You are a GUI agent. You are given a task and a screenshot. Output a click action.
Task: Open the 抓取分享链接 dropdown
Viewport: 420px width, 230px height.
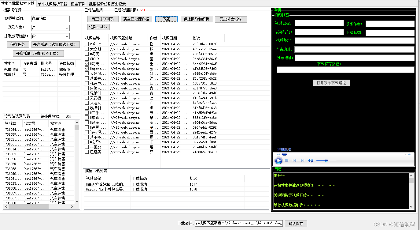67,36
